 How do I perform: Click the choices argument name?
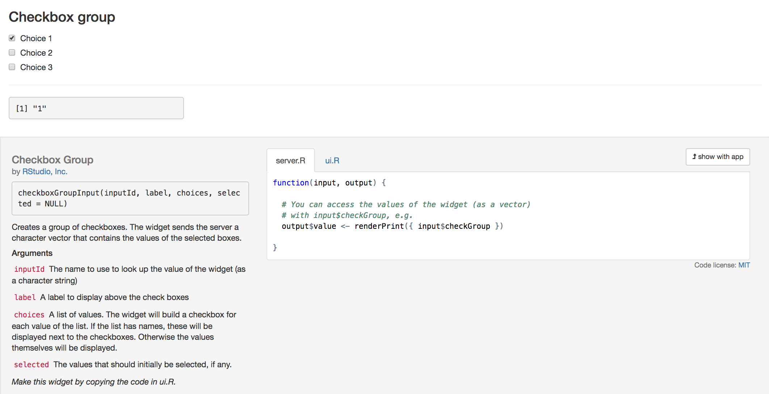29,315
